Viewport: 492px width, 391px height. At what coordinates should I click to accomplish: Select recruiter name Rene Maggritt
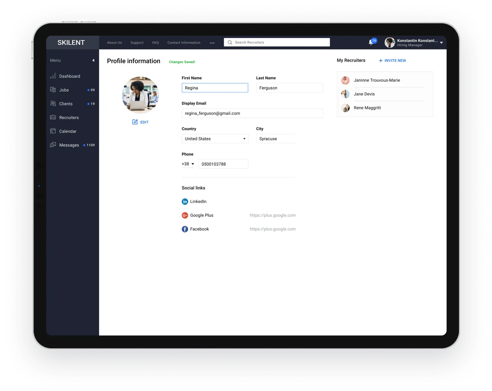367,108
